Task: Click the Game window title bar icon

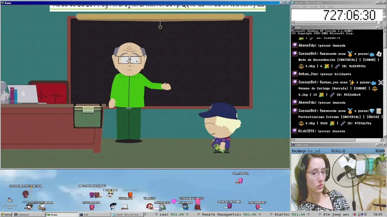Action: [2, 3]
